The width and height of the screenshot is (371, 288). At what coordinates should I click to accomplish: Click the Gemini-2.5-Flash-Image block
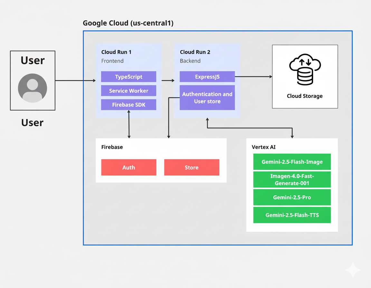pos(292,162)
